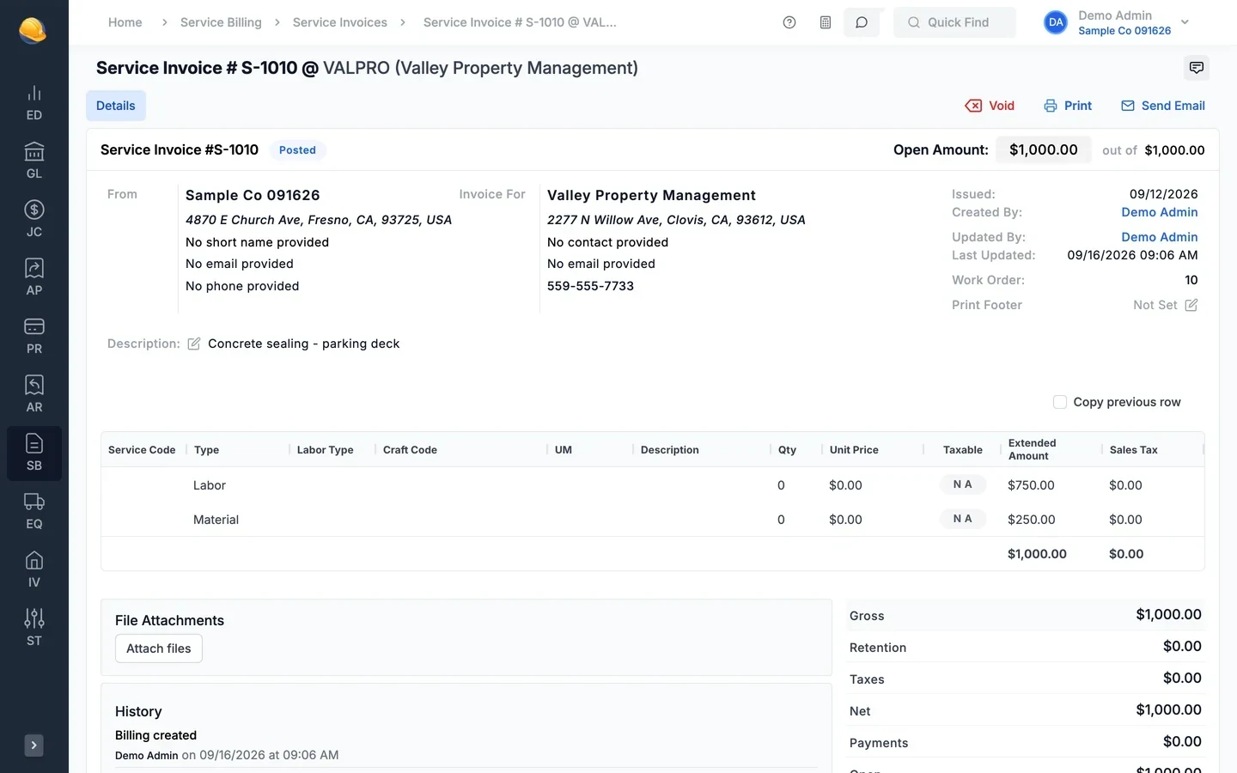Viewport: 1237px width, 773px height.
Task: Open the AR accounts receivable module
Action: coord(34,395)
